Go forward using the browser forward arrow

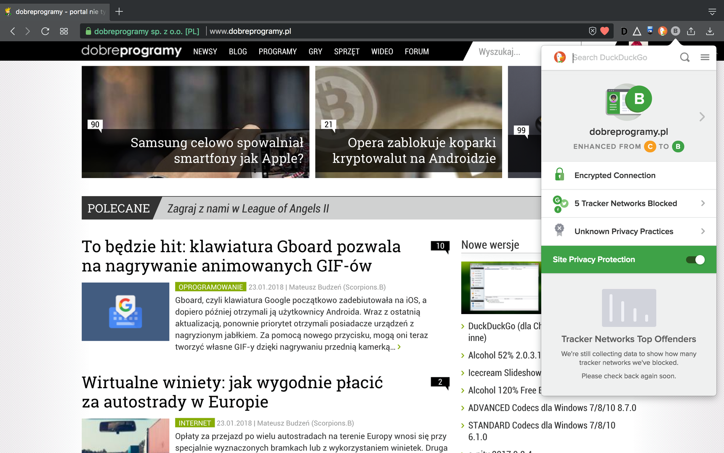28,31
